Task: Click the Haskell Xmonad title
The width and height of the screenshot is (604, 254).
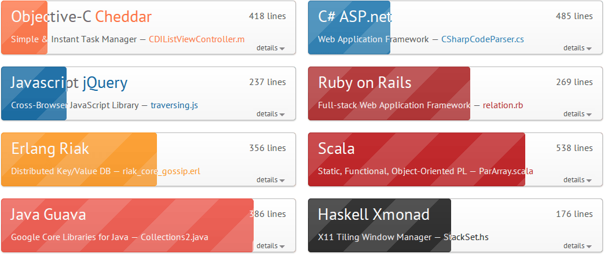Action: 374,215
